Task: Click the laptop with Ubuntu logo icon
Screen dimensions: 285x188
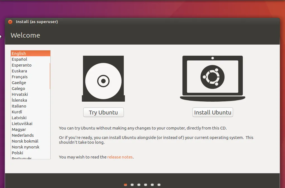Action: coord(212,78)
